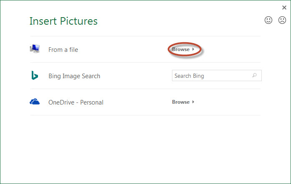This screenshot has width=291, height=184.
Task: Click the Bing logo icon
Action: [35, 76]
